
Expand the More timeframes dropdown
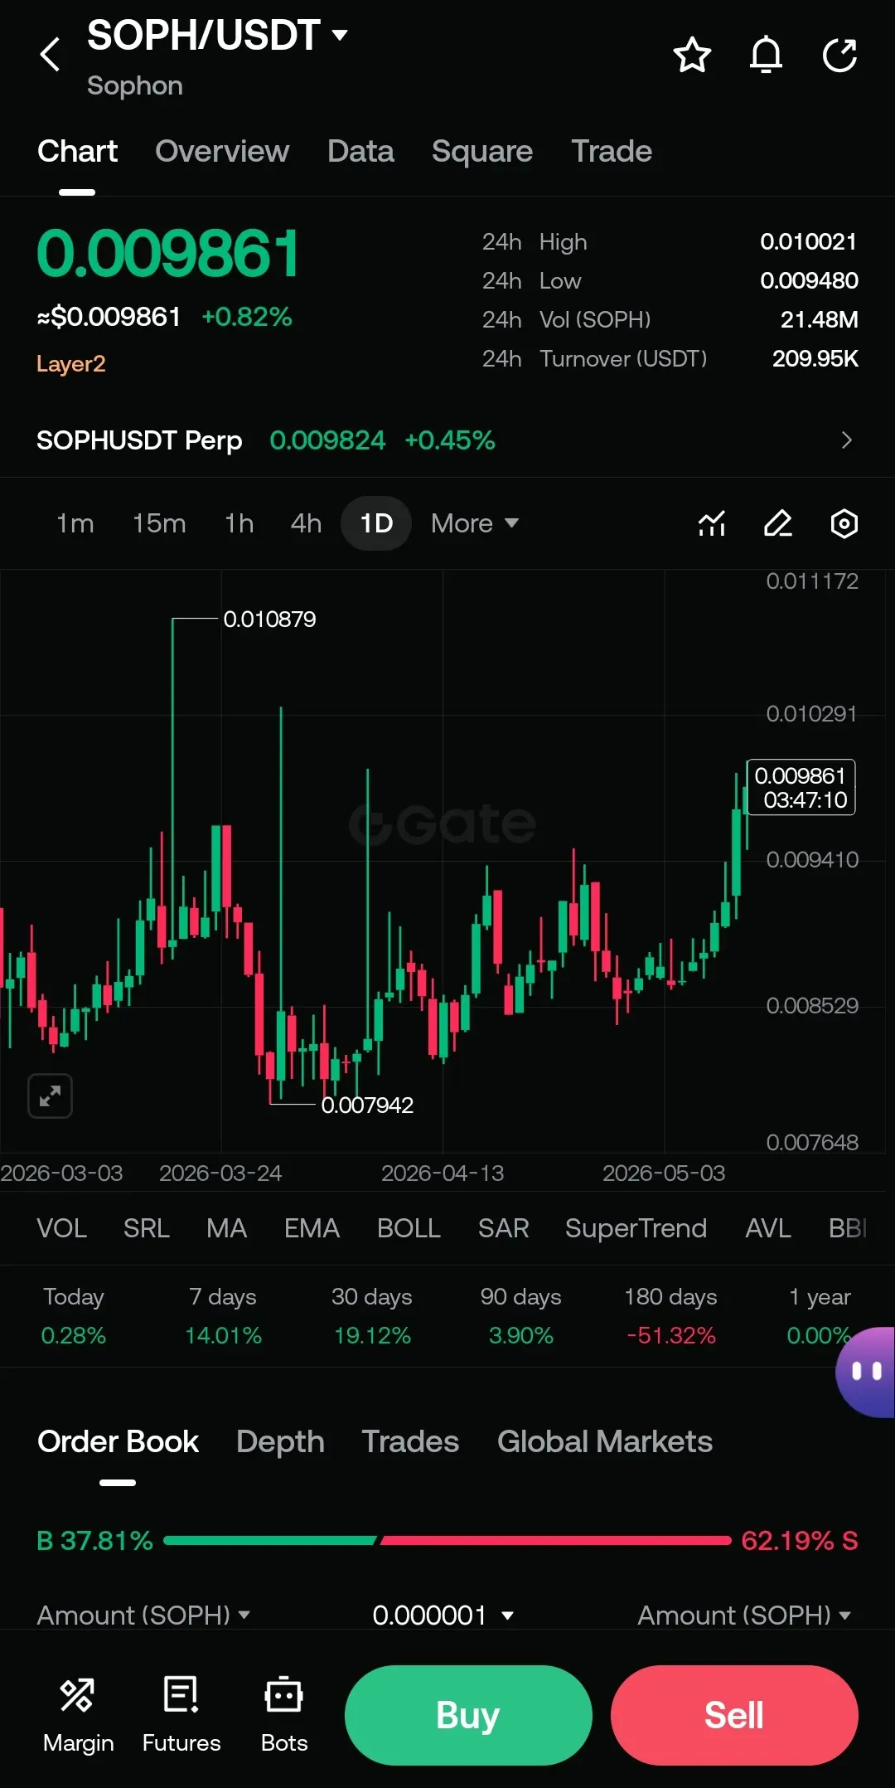(475, 523)
